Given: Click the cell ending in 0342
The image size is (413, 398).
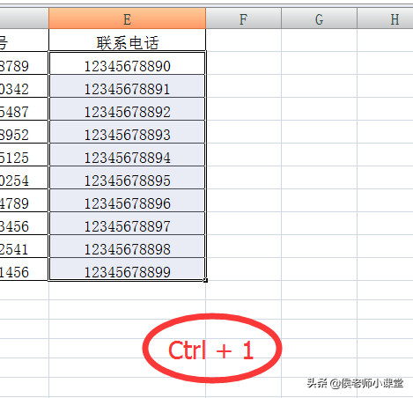Looking at the screenshot, I should pyautogui.click(x=24, y=86).
